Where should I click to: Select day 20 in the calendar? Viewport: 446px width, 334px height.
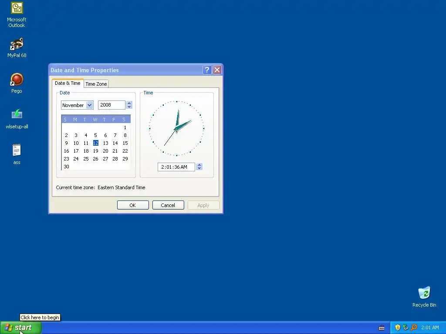[105, 151]
